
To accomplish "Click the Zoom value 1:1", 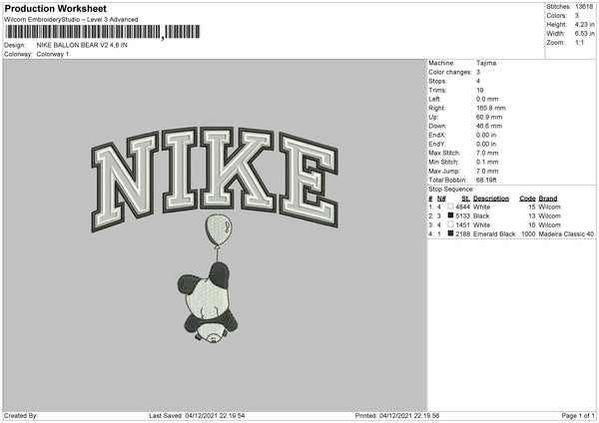I will tap(579, 43).
